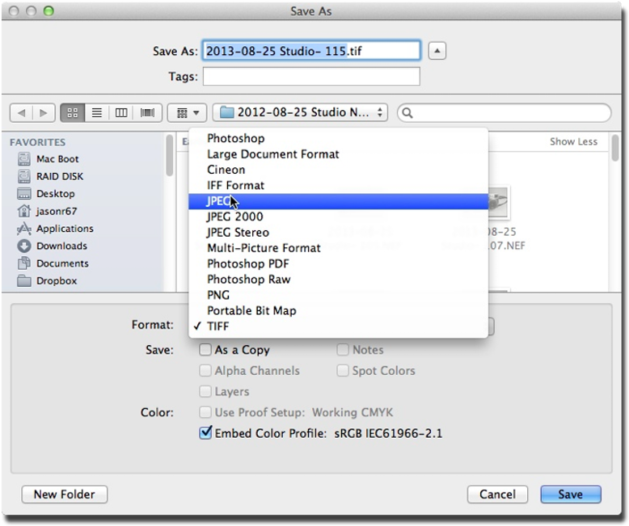Go back to previous folder
The image size is (629, 526).
coord(22,113)
